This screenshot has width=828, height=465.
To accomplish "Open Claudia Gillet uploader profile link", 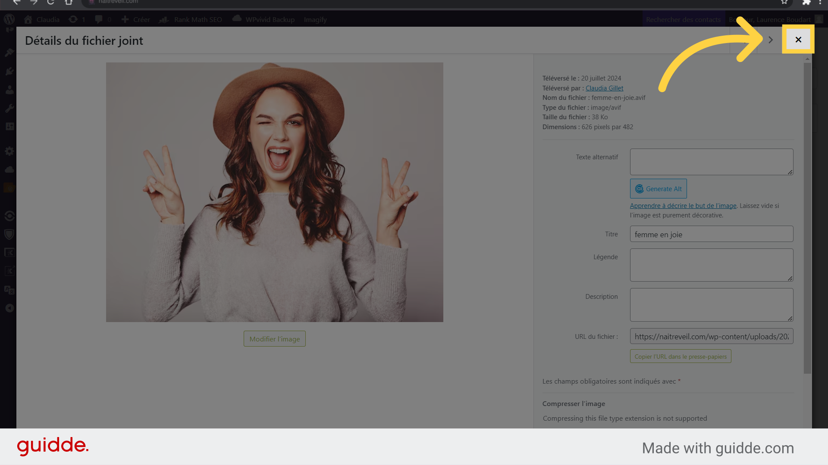I will [x=604, y=88].
